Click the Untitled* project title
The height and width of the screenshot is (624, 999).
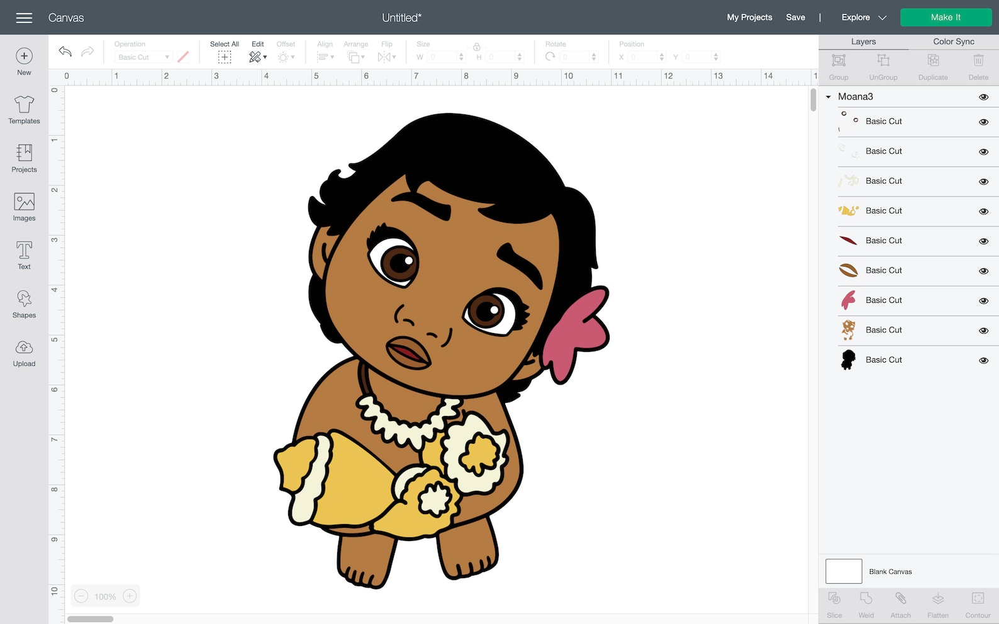coord(401,18)
